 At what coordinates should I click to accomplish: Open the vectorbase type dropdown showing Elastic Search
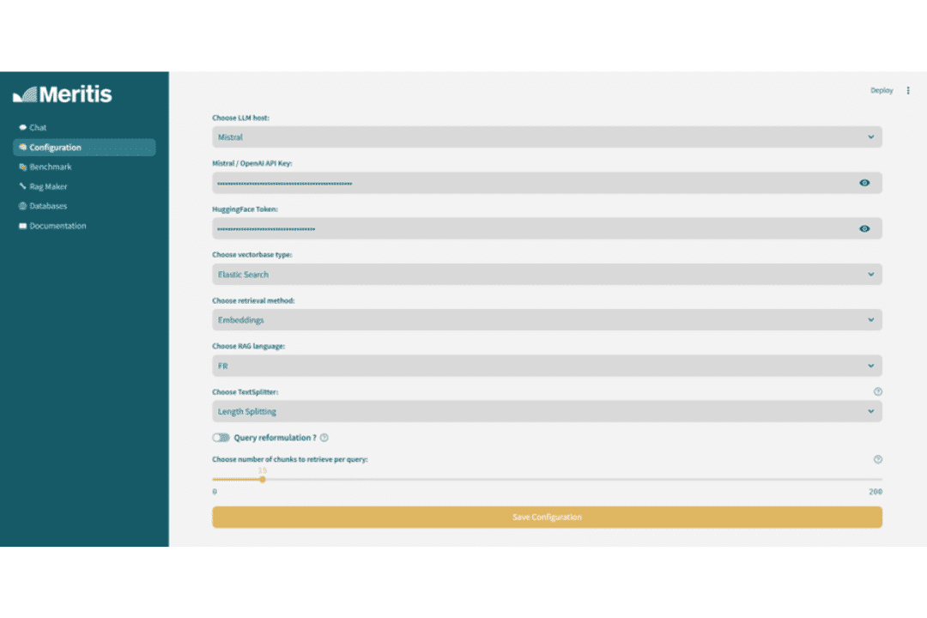point(547,275)
